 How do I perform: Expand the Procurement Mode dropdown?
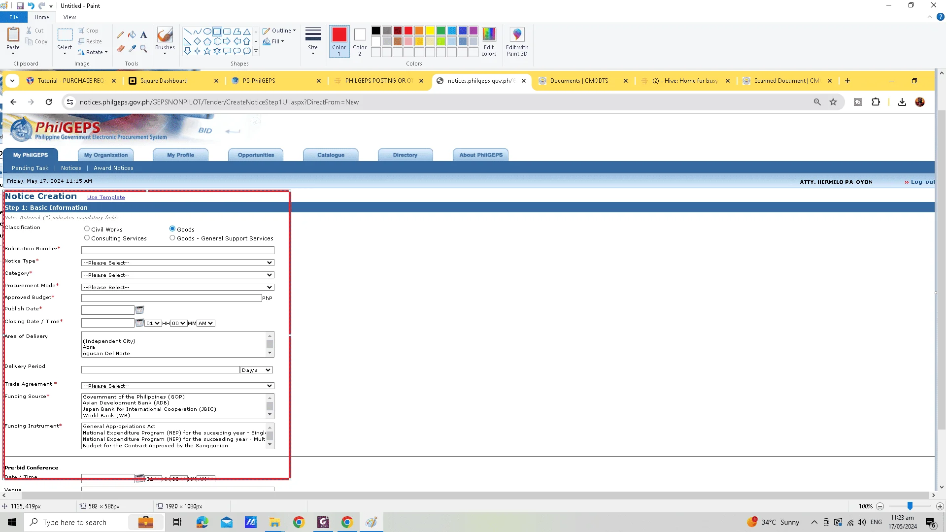177,287
